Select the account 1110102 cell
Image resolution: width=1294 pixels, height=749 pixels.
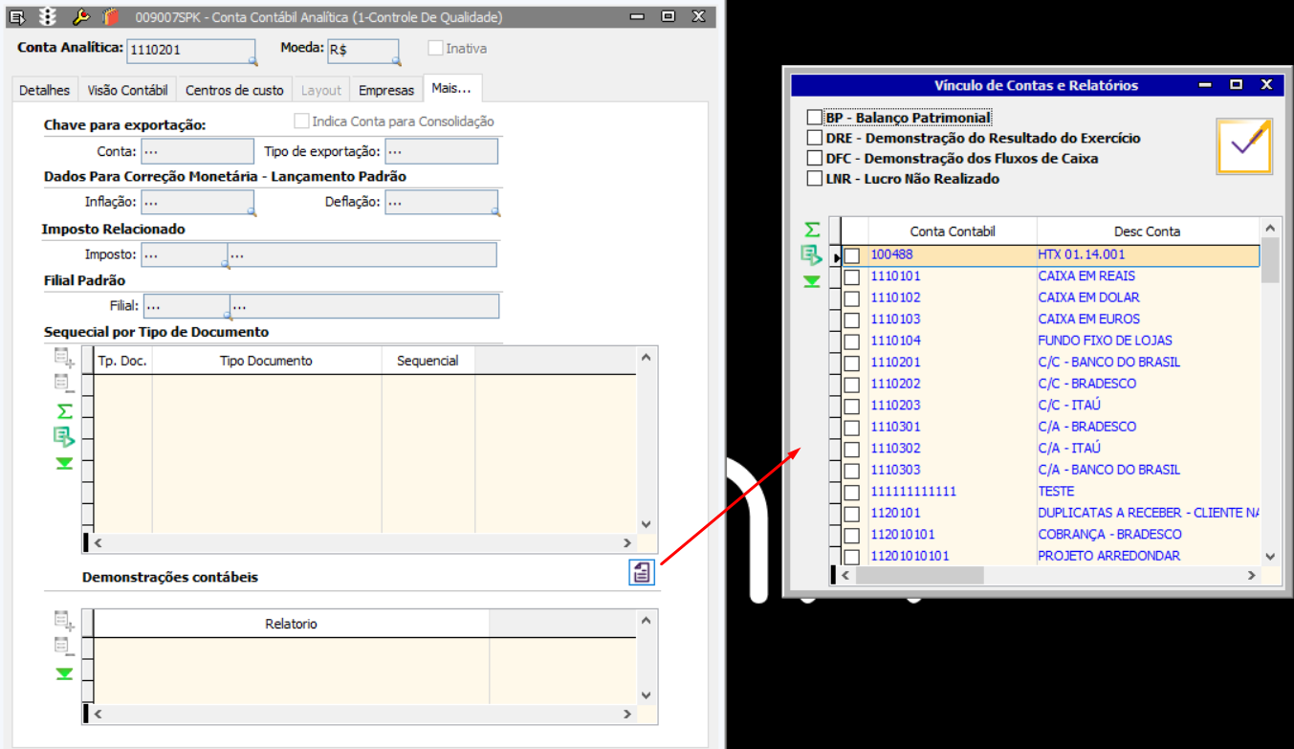coord(952,297)
